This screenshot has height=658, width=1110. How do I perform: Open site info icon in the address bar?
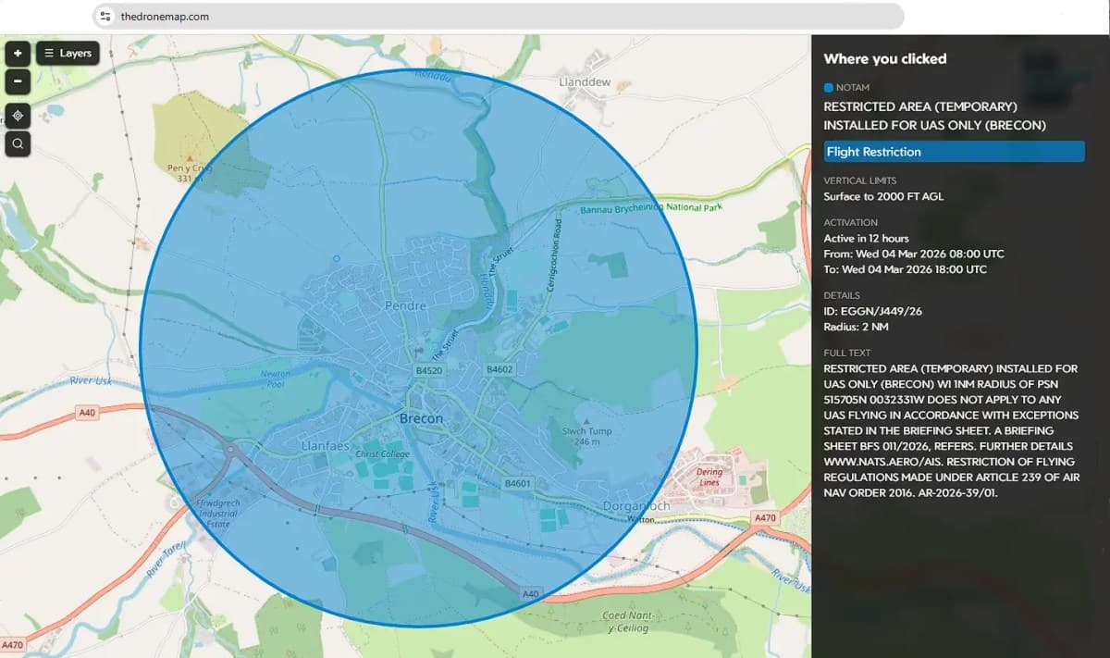pyautogui.click(x=106, y=16)
